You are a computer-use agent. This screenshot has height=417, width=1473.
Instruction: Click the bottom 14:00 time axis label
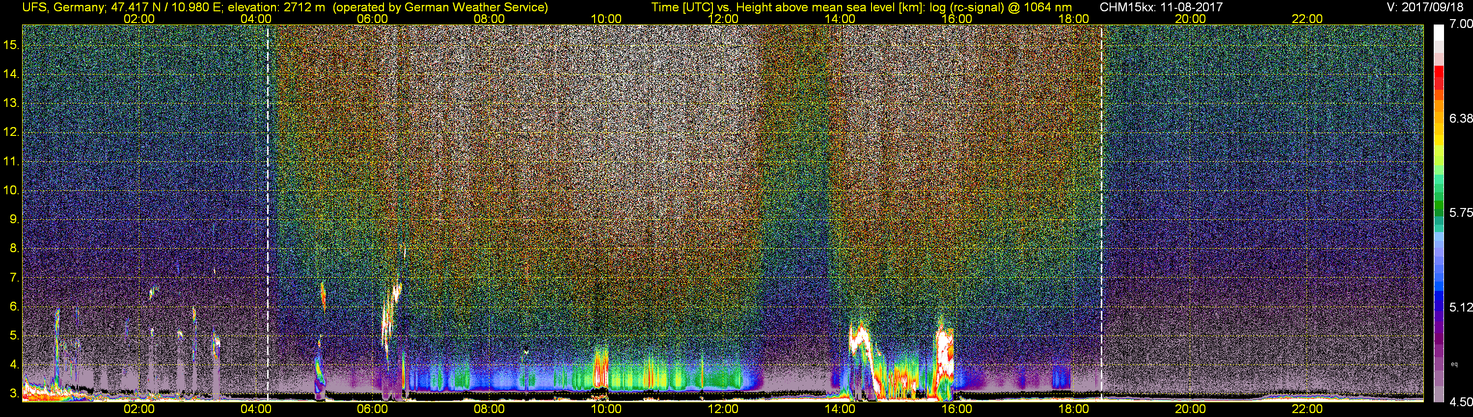[840, 409]
